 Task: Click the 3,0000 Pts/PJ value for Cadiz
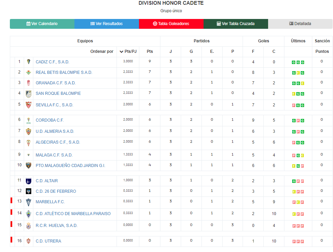point(128,61)
